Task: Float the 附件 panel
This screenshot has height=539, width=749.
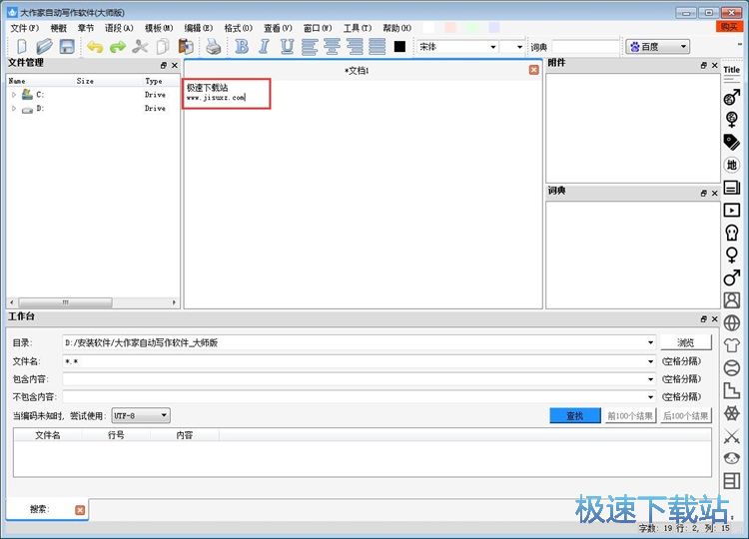Action: click(x=704, y=65)
